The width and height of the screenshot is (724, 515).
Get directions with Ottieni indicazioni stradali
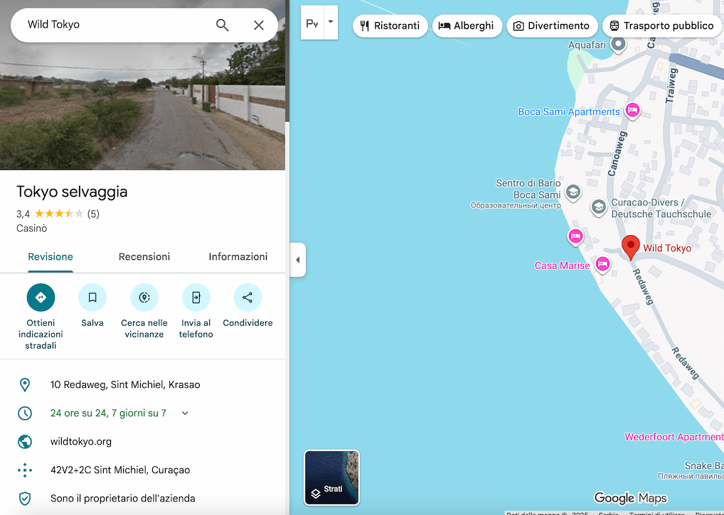pos(41,298)
